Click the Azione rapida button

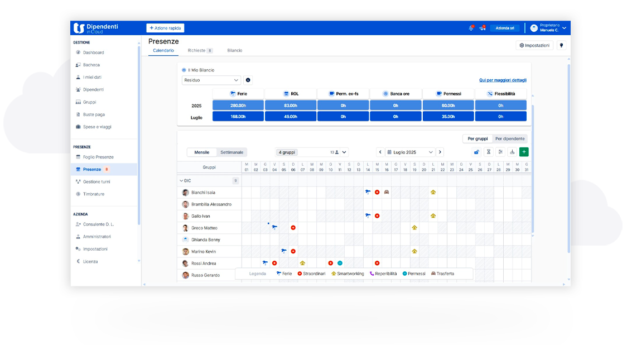pos(165,28)
